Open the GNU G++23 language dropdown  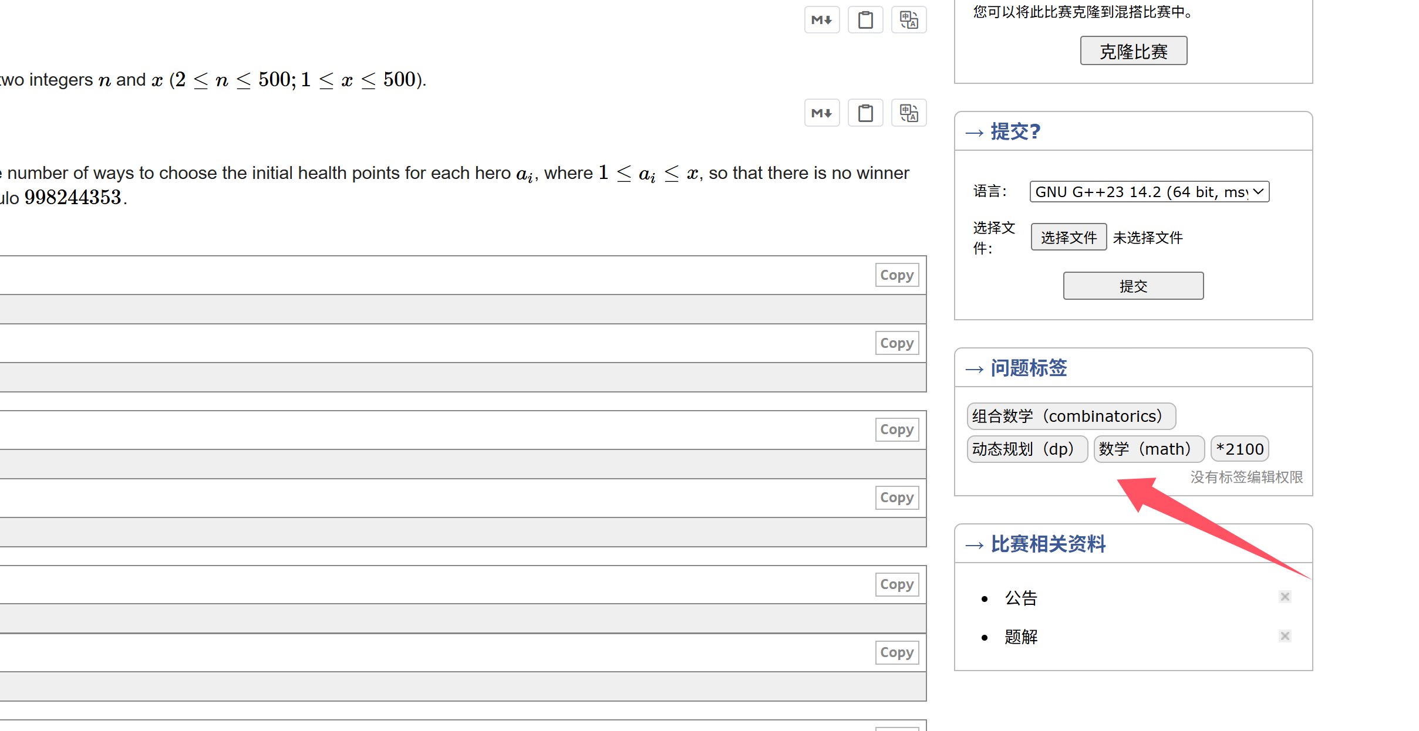(x=1149, y=192)
